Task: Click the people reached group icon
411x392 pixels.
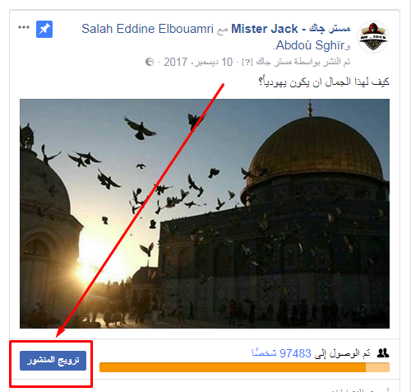Action: 383,353
